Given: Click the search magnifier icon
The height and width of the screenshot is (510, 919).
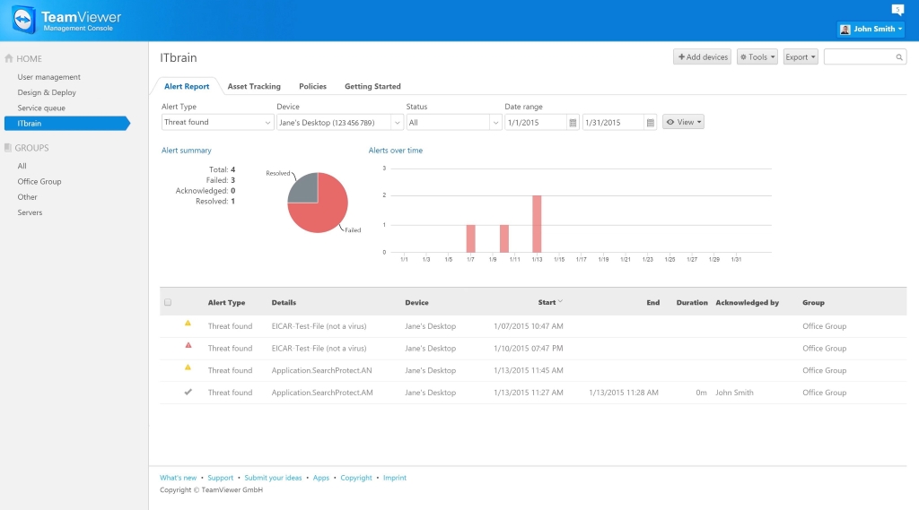Looking at the screenshot, I should 899,57.
